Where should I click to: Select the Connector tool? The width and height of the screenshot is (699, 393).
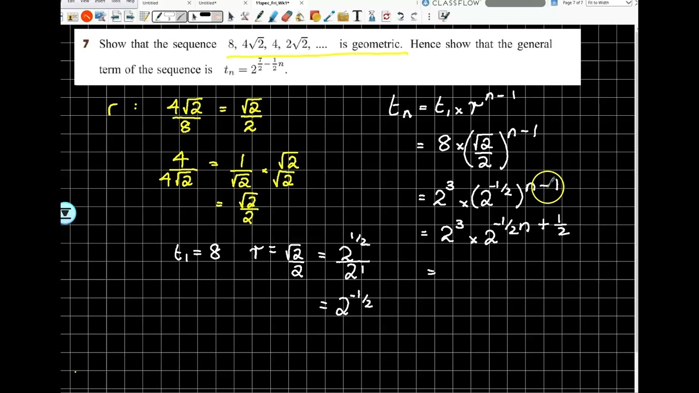[329, 17]
